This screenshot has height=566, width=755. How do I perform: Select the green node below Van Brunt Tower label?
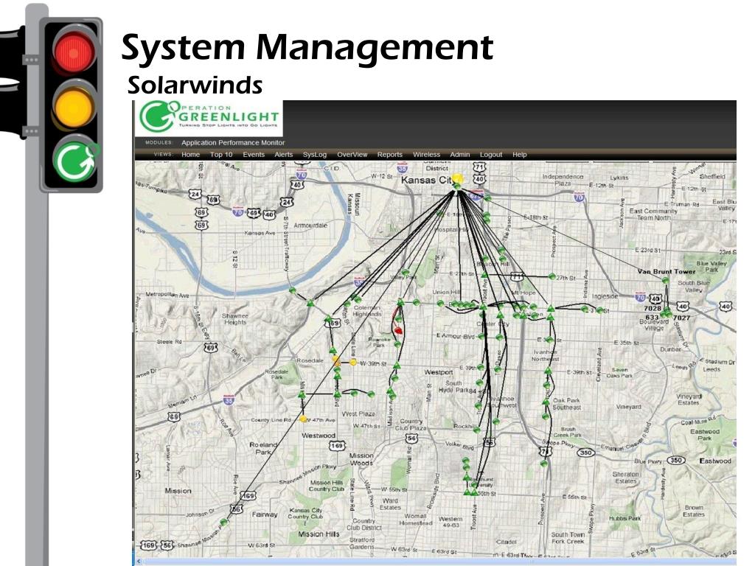coord(666,281)
